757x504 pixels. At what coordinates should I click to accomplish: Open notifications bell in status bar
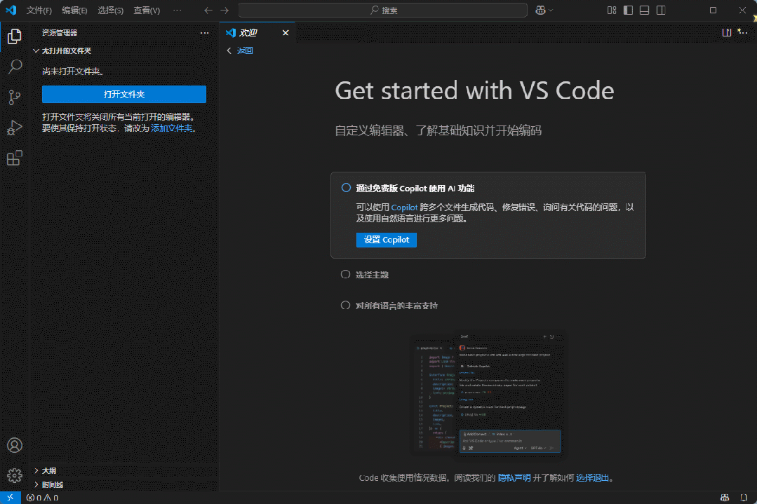(x=744, y=498)
